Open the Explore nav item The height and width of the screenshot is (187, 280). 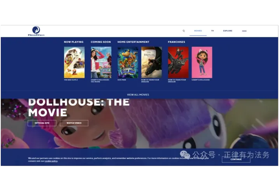coord(227,31)
